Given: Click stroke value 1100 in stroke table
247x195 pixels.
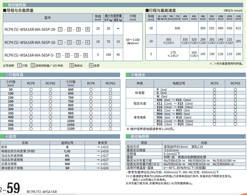Looking at the screenshot, I should pos(71,129).
